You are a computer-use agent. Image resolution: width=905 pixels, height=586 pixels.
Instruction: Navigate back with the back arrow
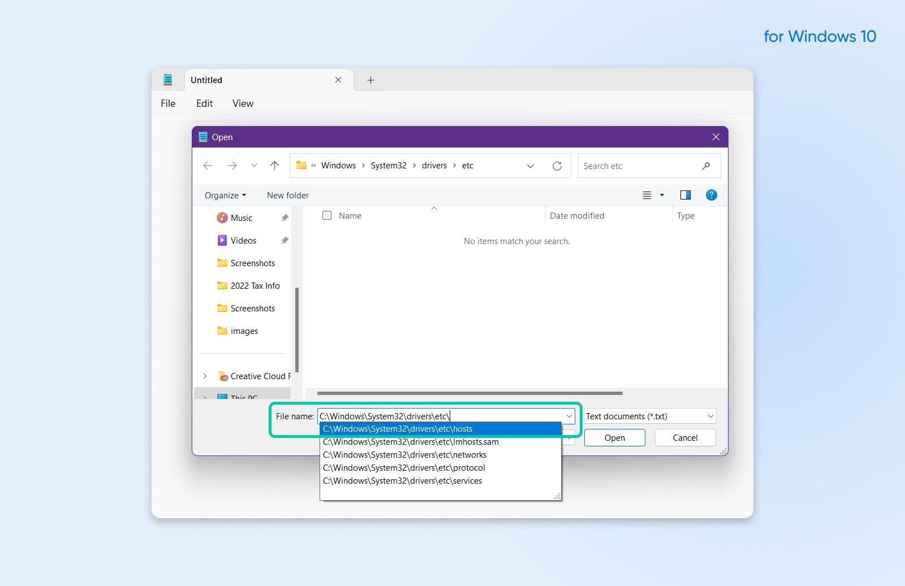pos(207,166)
